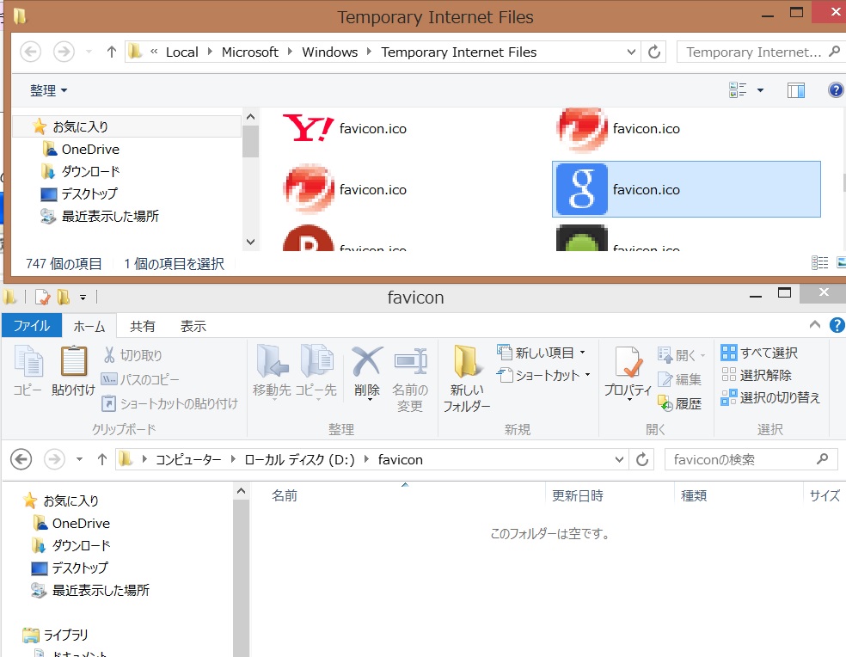Click the コンピューター breadcrumb segment
Screen dimensions: 846x657
click(x=188, y=459)
